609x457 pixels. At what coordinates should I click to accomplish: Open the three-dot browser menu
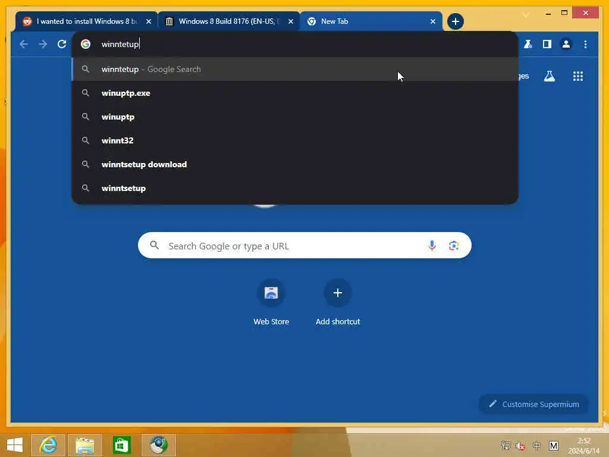585,44
